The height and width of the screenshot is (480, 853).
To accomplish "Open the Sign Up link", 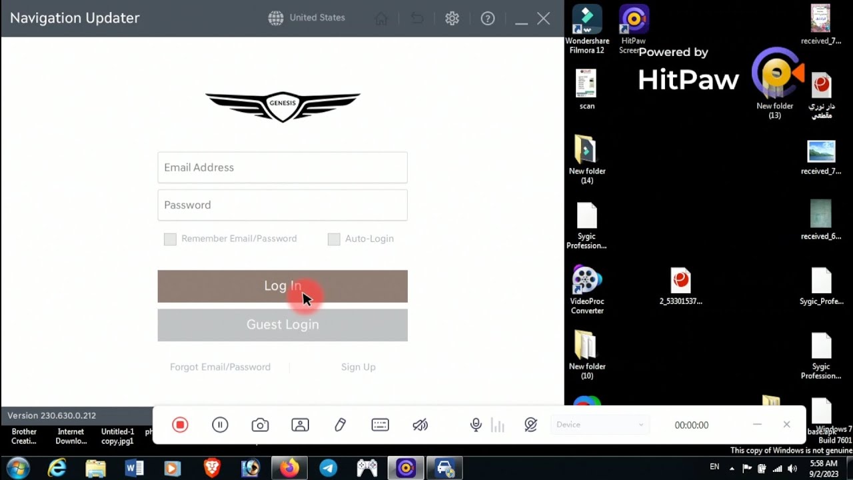I will [359, 367].
